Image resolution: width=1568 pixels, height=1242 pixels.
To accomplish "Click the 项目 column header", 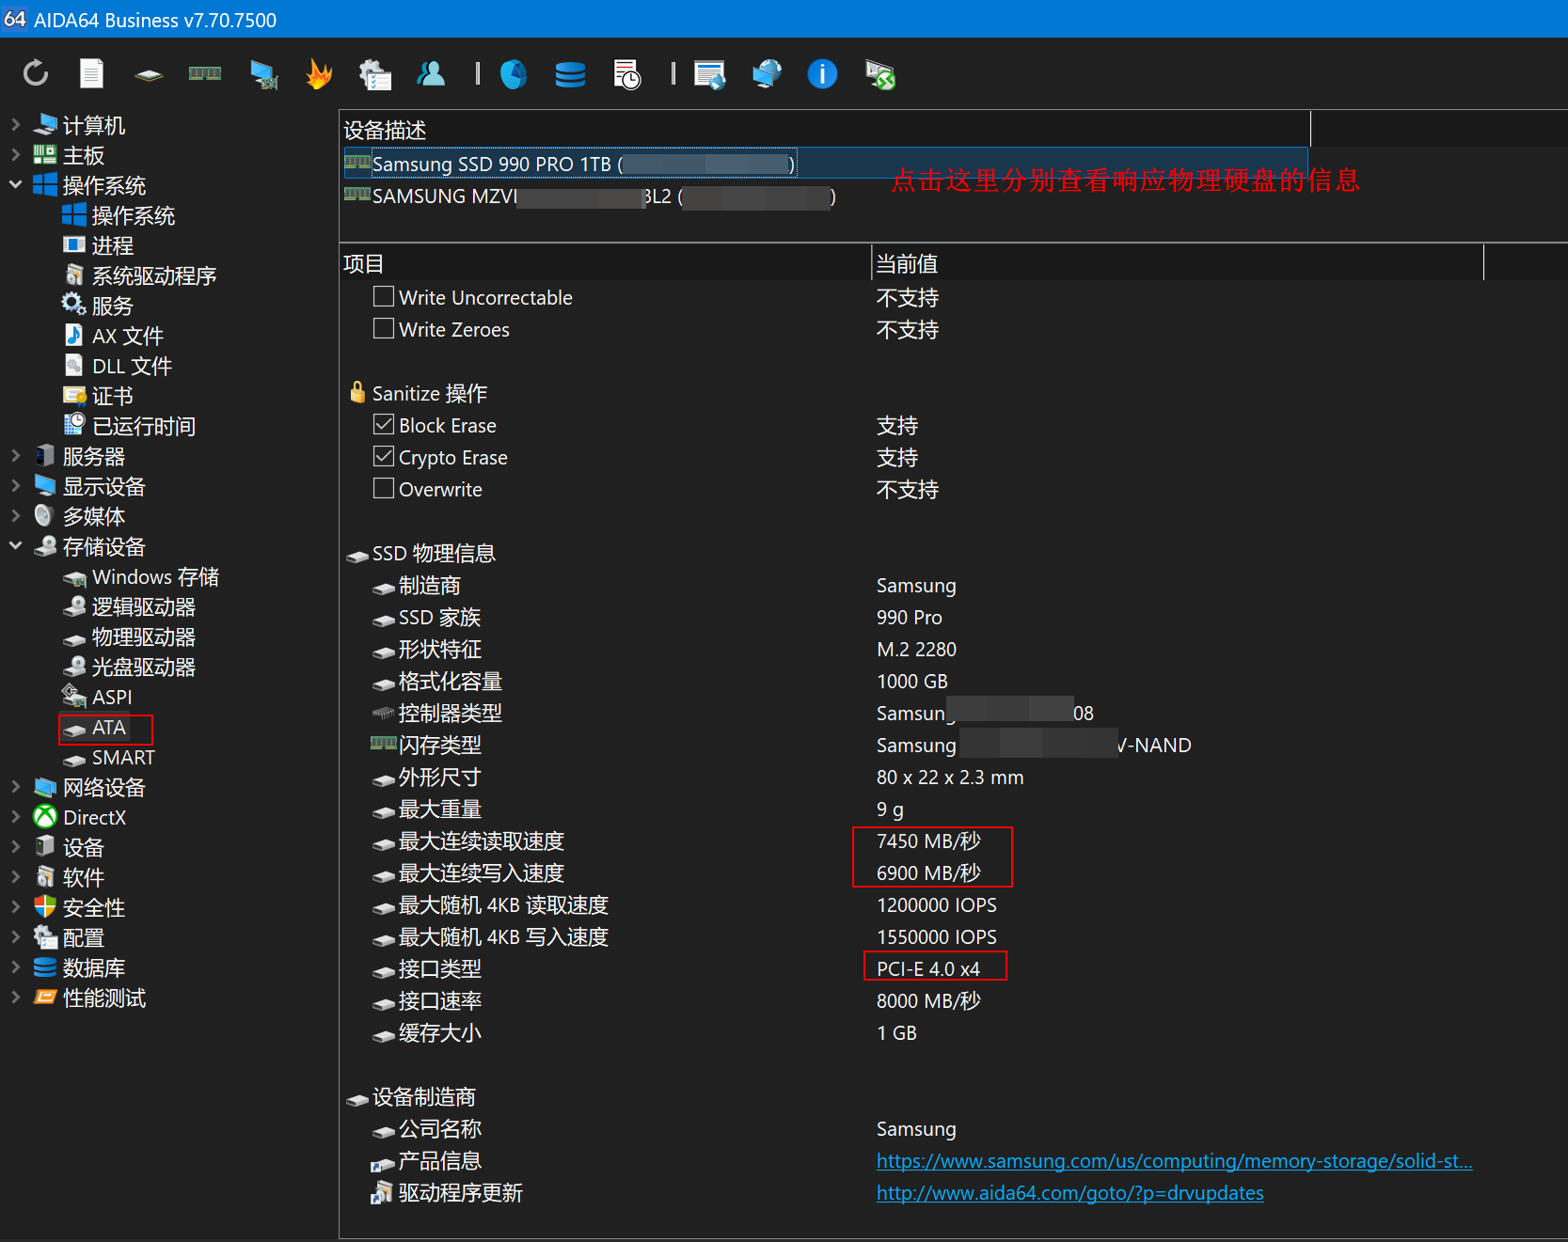I will pyautogui.click(x=606, y=263).
